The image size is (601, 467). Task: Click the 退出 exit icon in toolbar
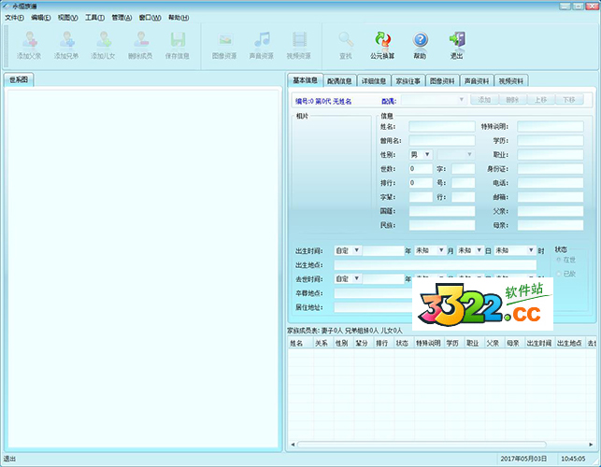click(456, 43)
